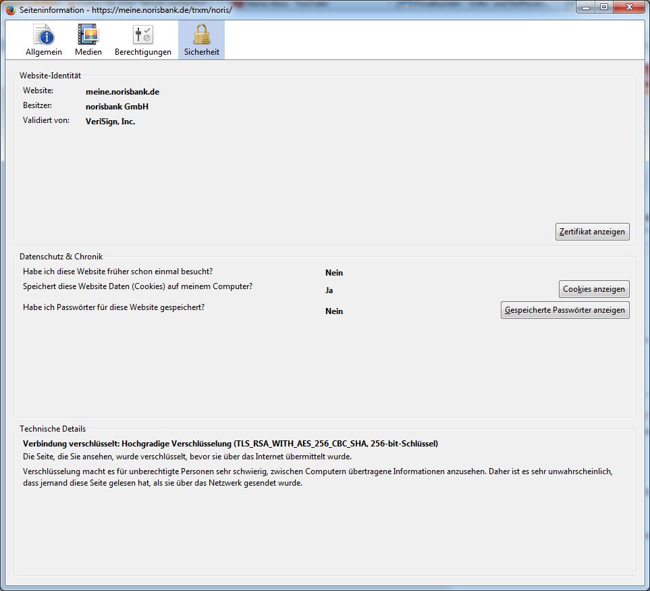Click the Ja answer for cookies

(x=329, y=290)
